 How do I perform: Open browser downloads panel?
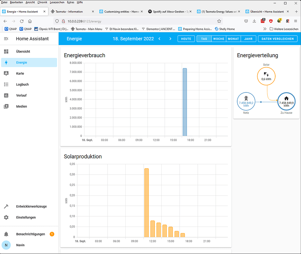(x=254, y=21)
